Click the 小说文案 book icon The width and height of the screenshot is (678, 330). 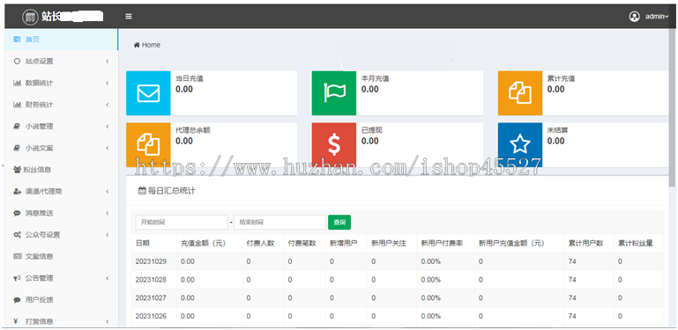(x=17, y=148)
